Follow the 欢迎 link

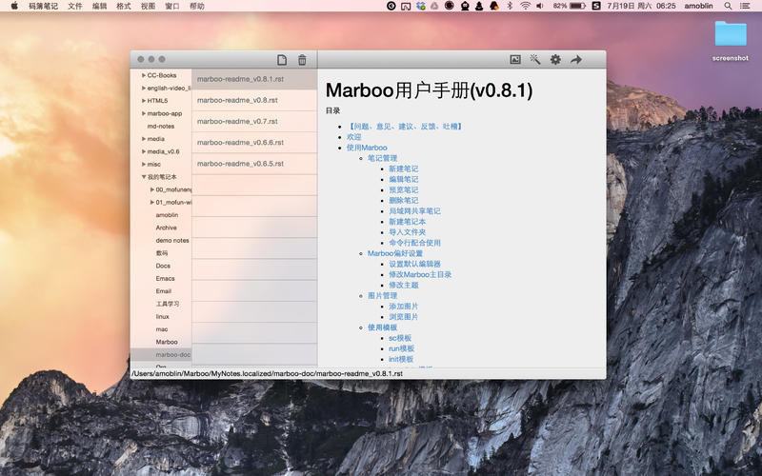pos(353,137)
